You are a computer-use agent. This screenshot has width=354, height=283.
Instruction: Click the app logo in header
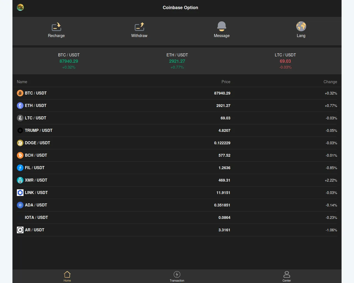click(x=20, y=7)
